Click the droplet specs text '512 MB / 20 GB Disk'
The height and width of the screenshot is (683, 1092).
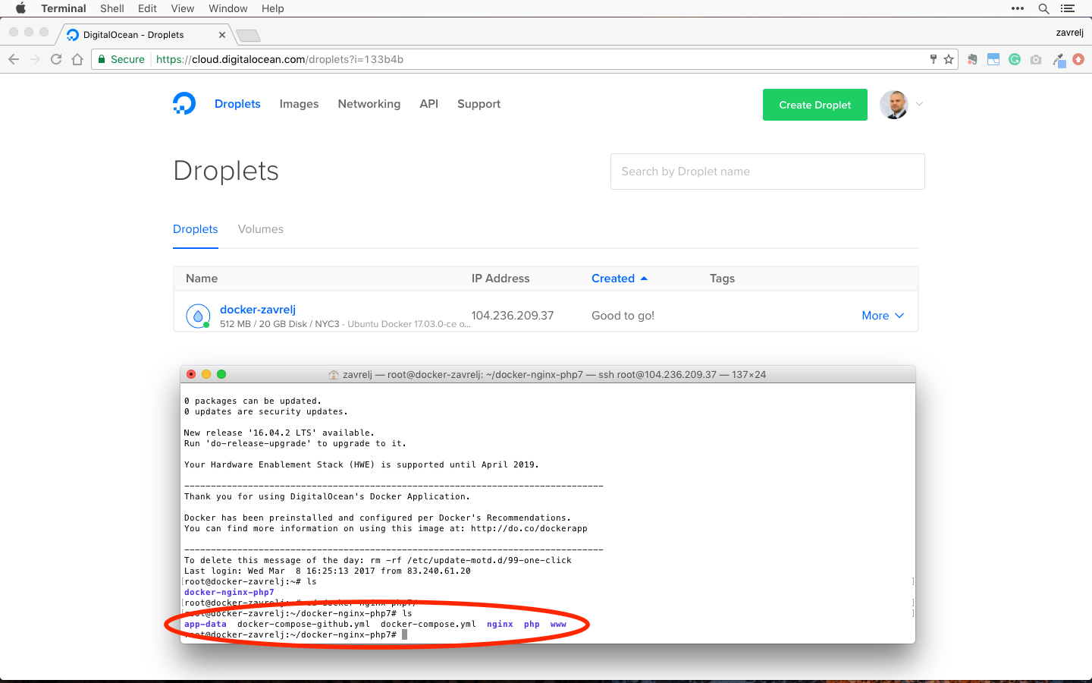(x=263, y=324)
